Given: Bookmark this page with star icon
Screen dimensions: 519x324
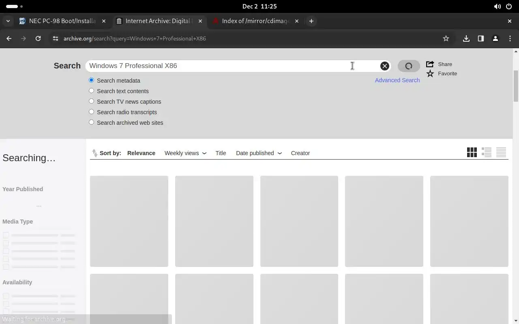Looking at the screenshot, I should pyautogui.click(x=446, y=38).
